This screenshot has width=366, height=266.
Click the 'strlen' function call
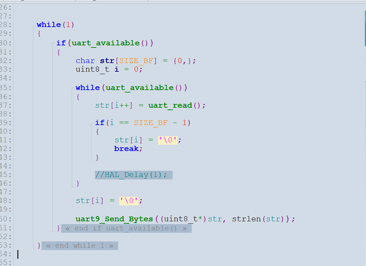click(246, 219)
